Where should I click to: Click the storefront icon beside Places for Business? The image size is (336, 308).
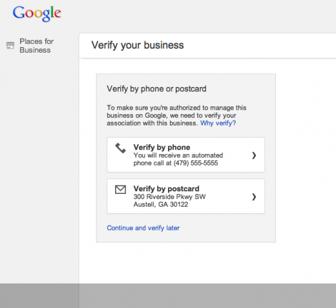(10, 45)
